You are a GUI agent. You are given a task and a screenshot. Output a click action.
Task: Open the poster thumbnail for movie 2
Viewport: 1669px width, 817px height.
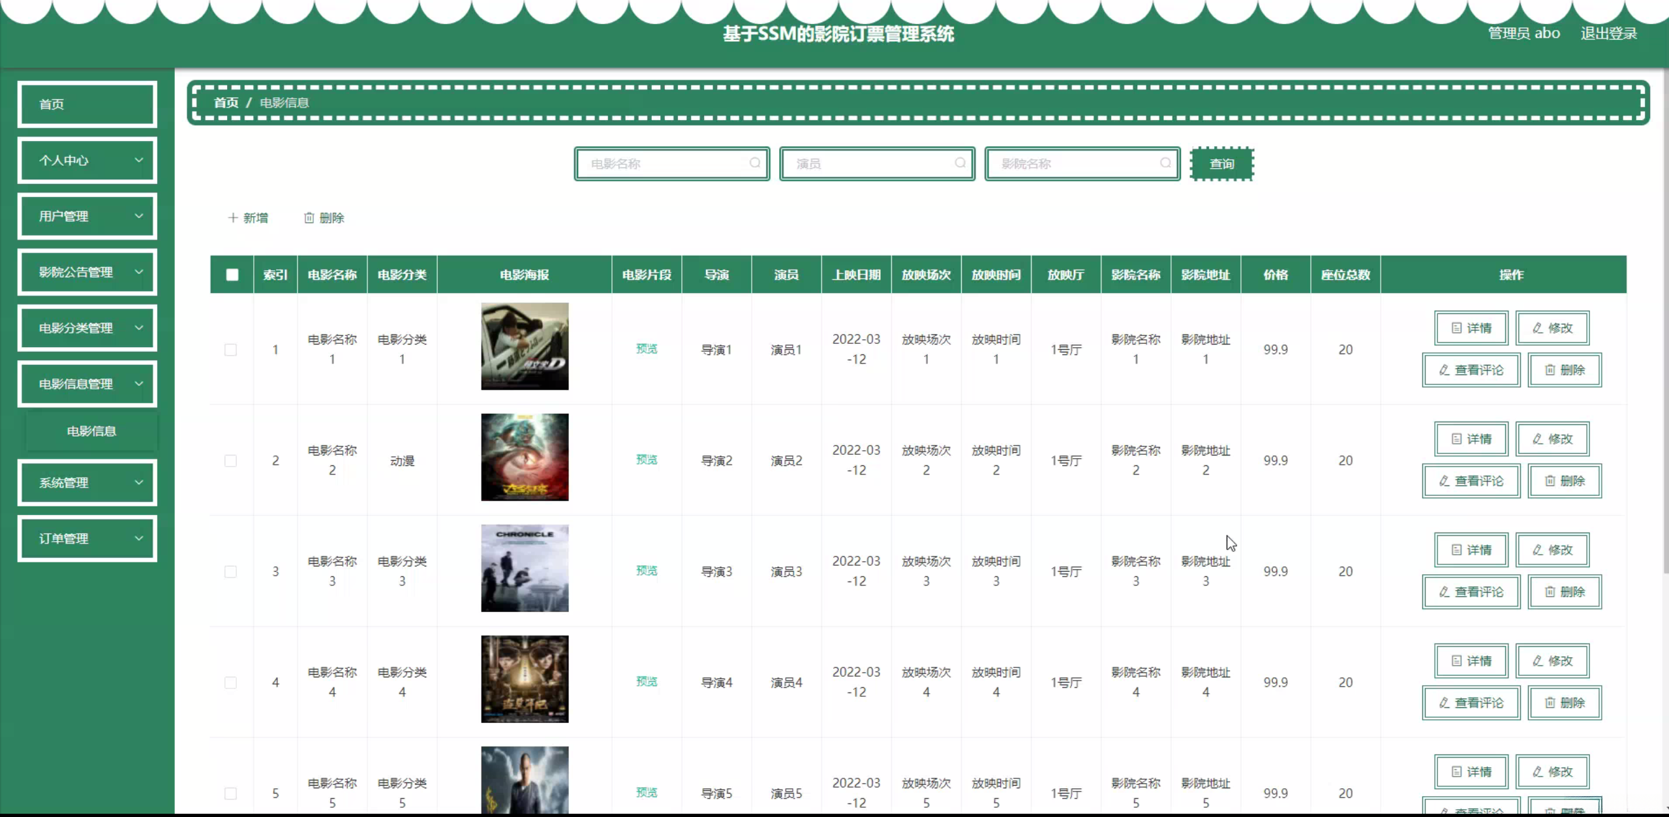[x=525, y=457]
